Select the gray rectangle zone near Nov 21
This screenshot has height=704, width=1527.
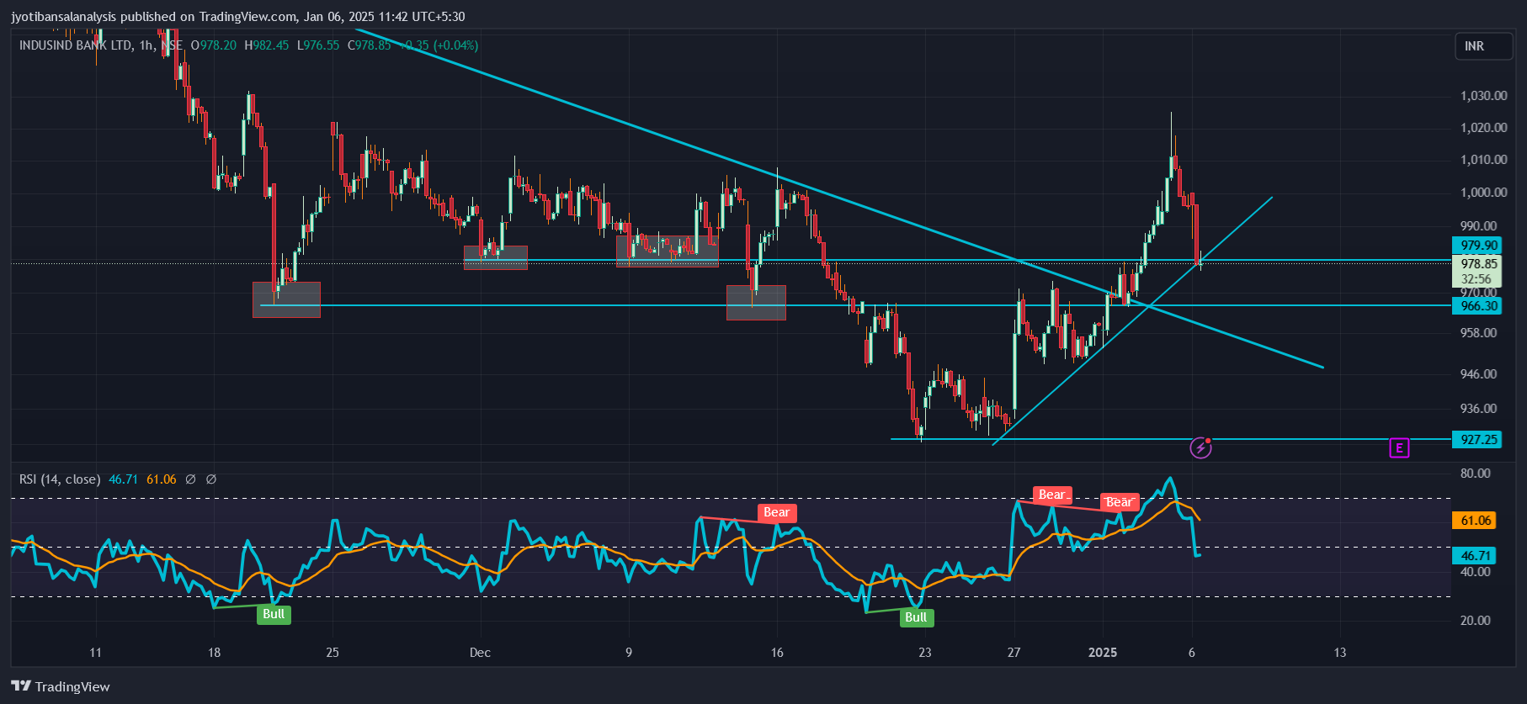[x=286, y=299]
